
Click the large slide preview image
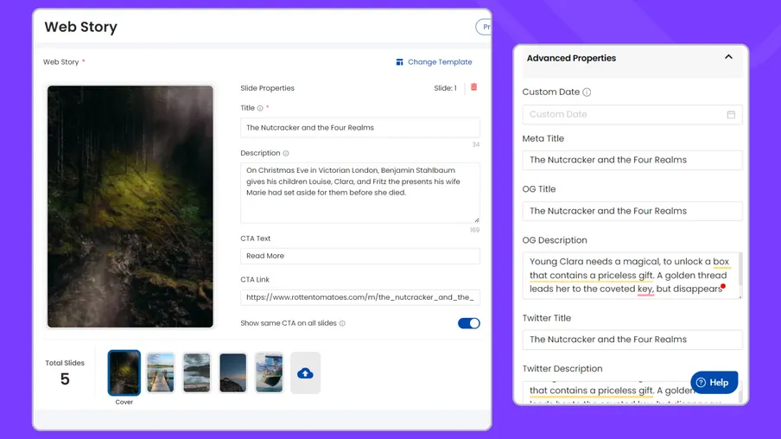point(130,207)
